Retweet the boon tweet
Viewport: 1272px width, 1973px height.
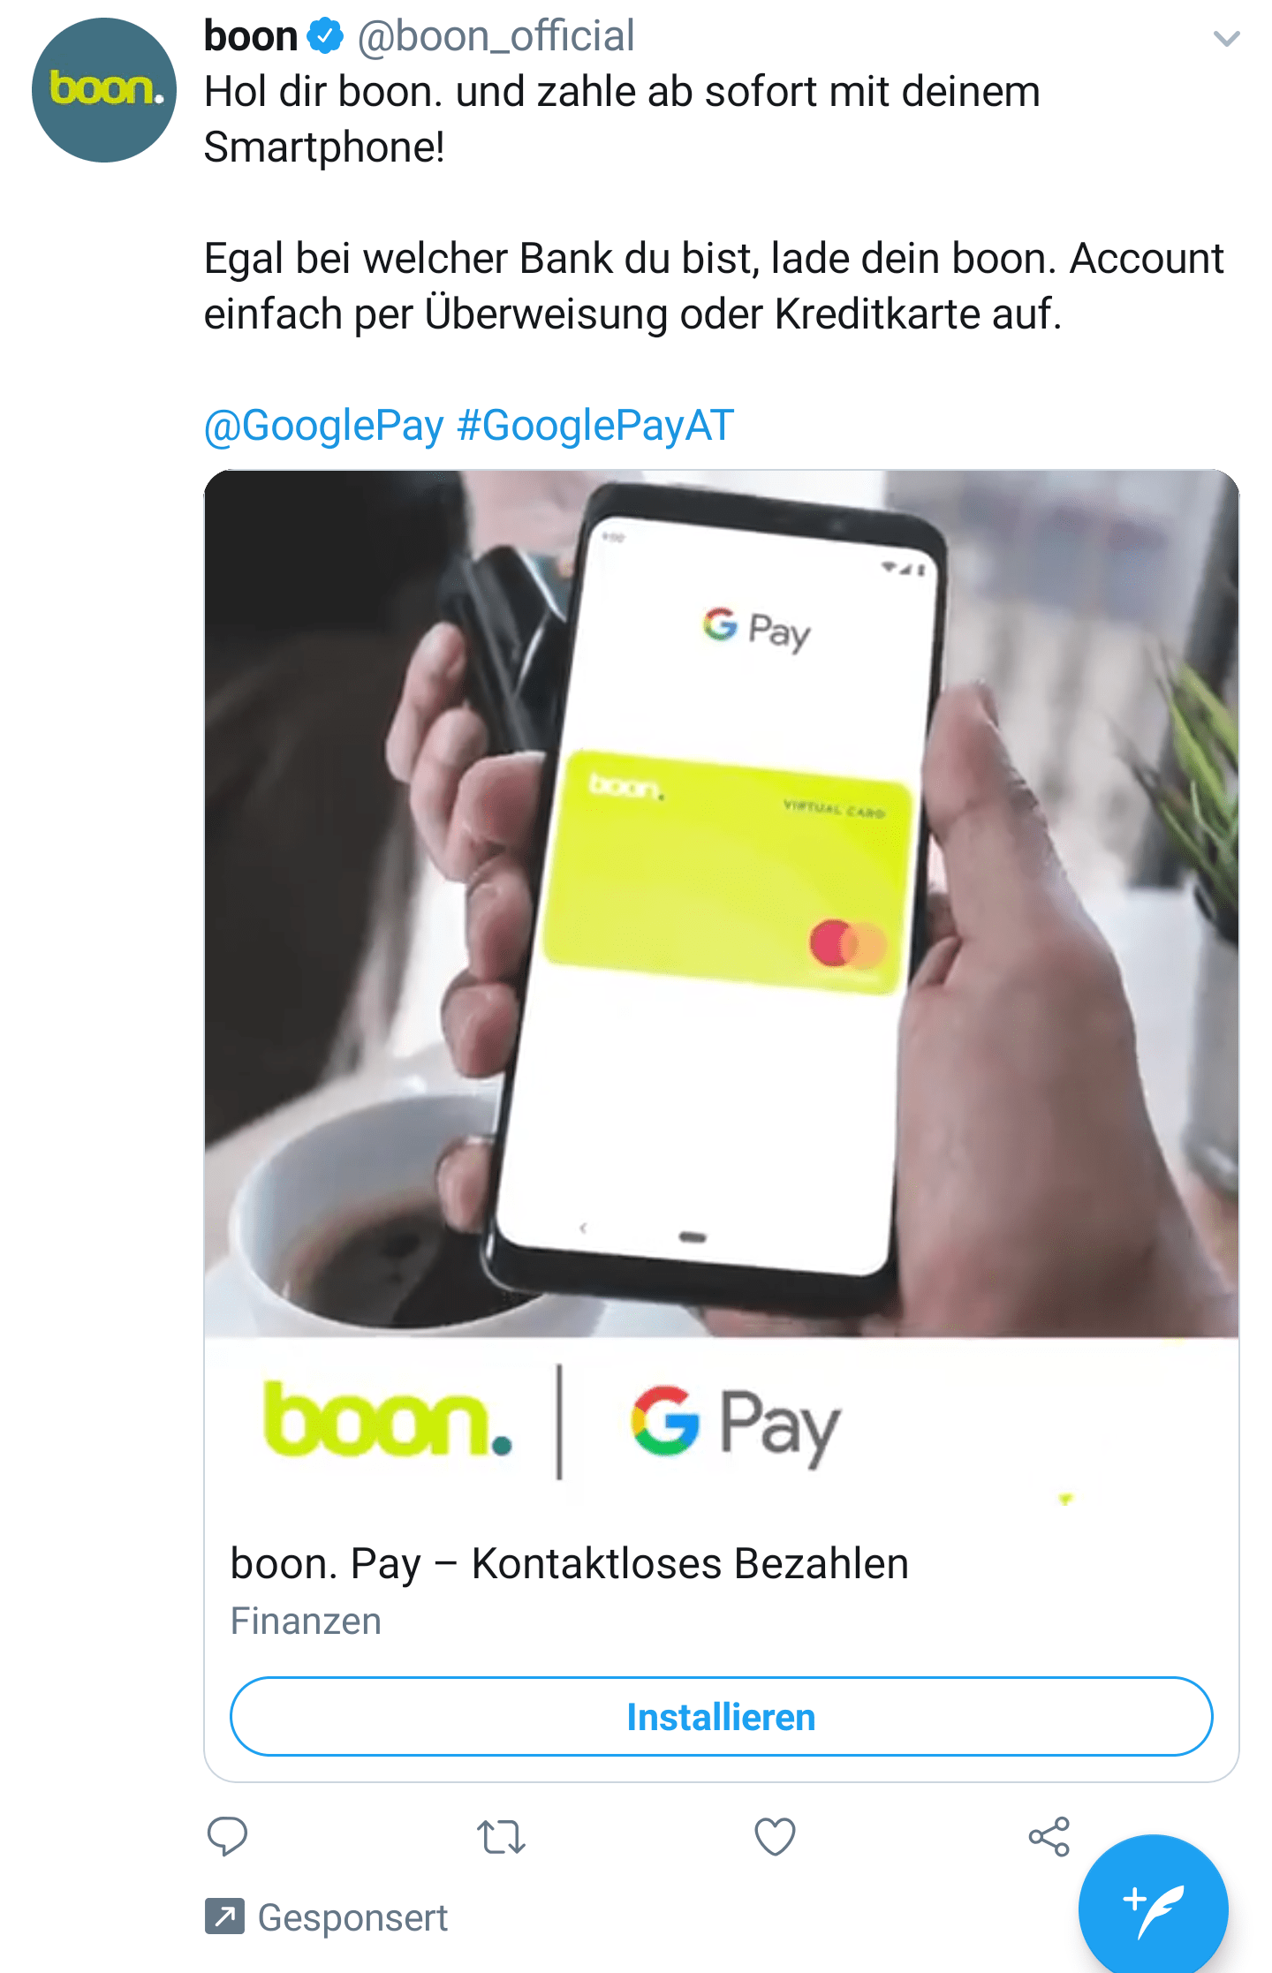click(501, 1837)
